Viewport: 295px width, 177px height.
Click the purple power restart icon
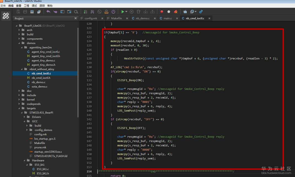point(113,12)
